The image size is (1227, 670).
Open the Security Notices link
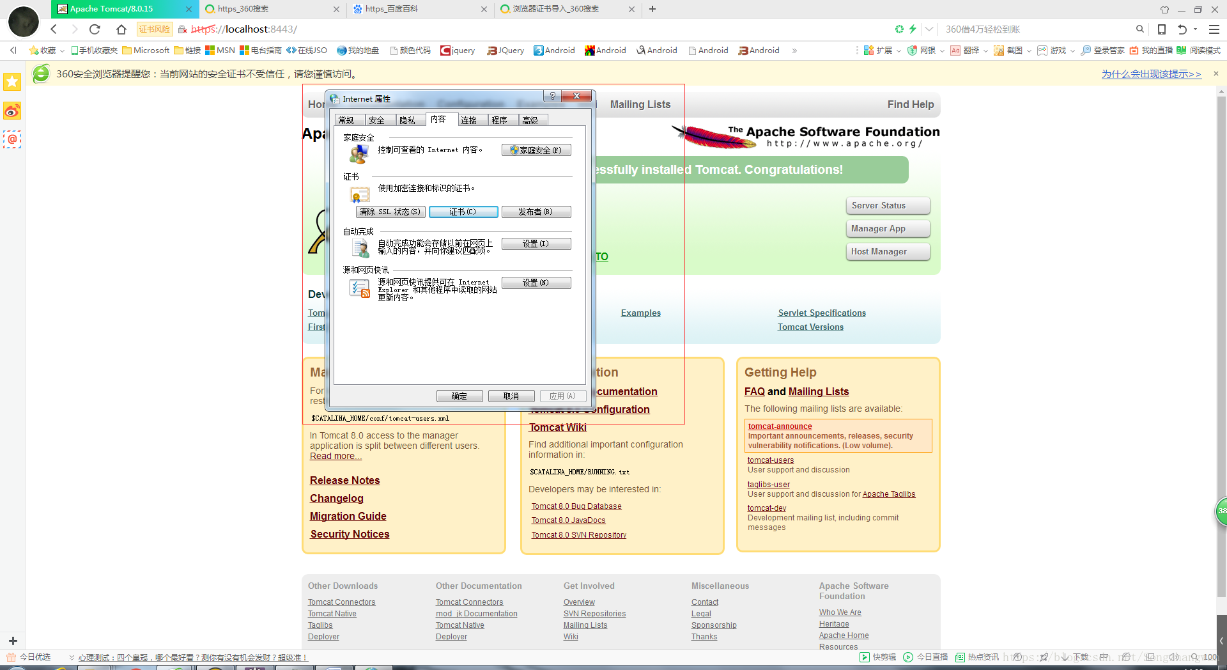[350, 534]
